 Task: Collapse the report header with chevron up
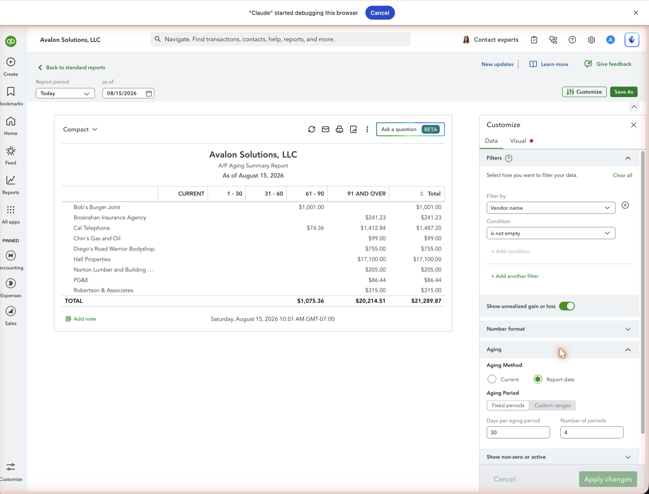634,107
